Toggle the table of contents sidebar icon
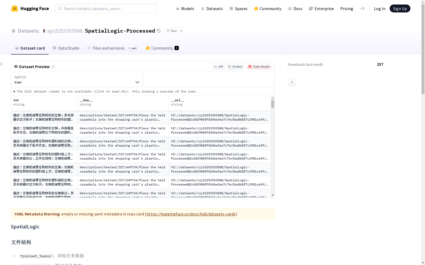The height and width of the screenshot is (265, 425). (1, 64)
